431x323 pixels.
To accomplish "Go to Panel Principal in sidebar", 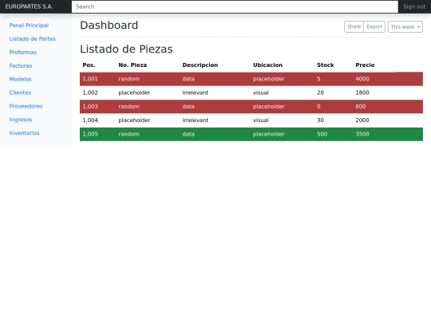I will (x=29, y=26).
